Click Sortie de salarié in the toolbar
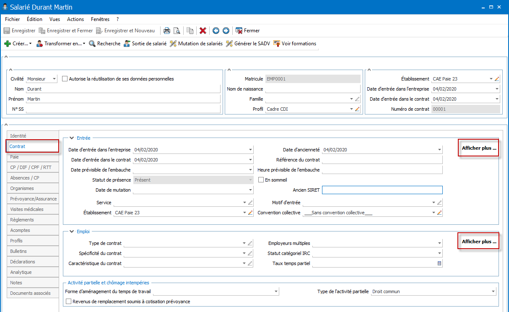 [x=145, y=44]
